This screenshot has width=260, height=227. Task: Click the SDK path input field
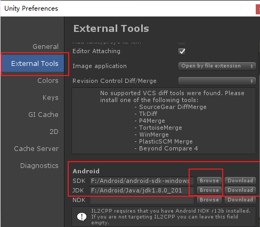(x=142, y=181)
